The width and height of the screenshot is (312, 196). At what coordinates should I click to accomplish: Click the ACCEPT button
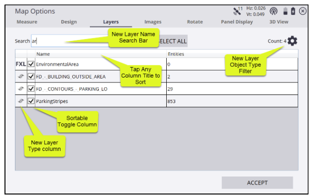click(257, 182)
